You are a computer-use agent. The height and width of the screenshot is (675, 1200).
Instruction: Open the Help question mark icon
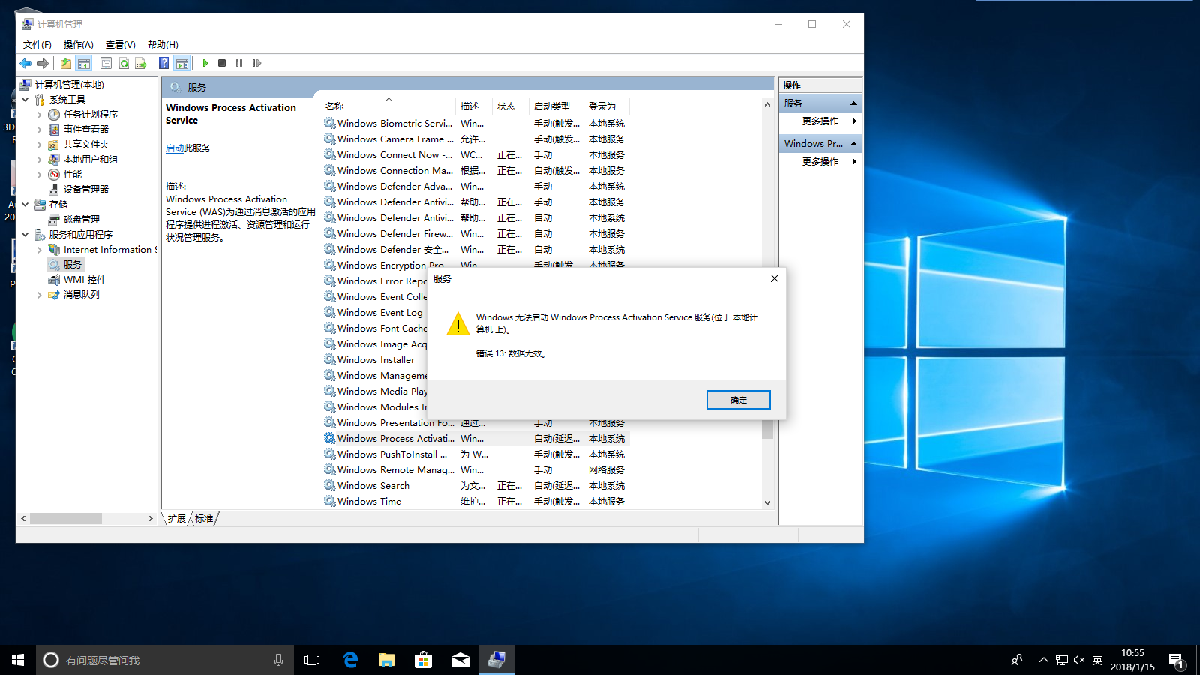tap(163, 63)
